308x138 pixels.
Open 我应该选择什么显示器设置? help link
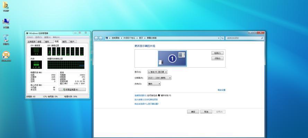(147, 104)
